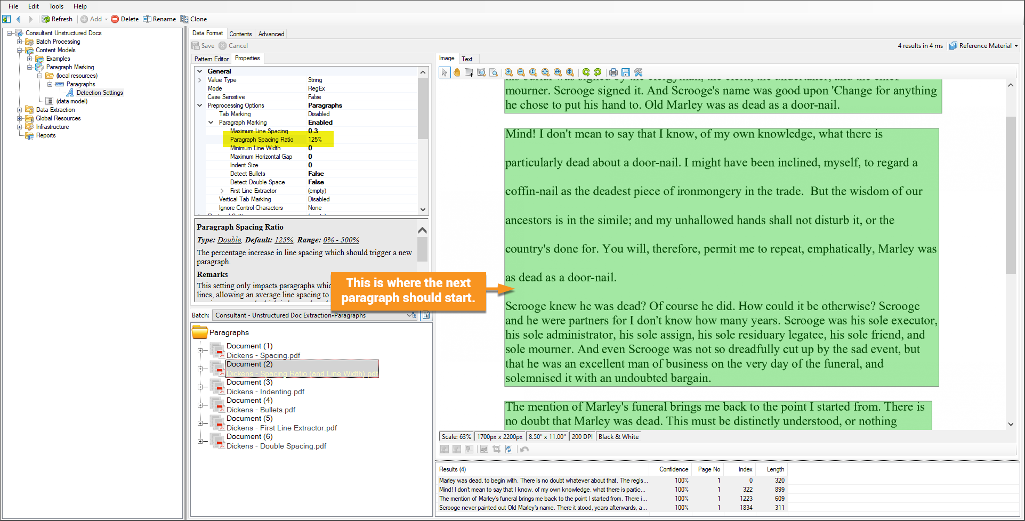Switch to the Pattern Editor tab
The width and height of the screenshot is (1025, 521).
(x=211, y=59)
